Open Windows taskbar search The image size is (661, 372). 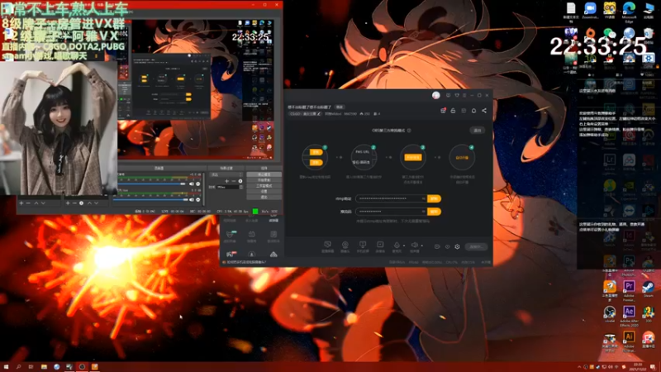coord(18,367)
